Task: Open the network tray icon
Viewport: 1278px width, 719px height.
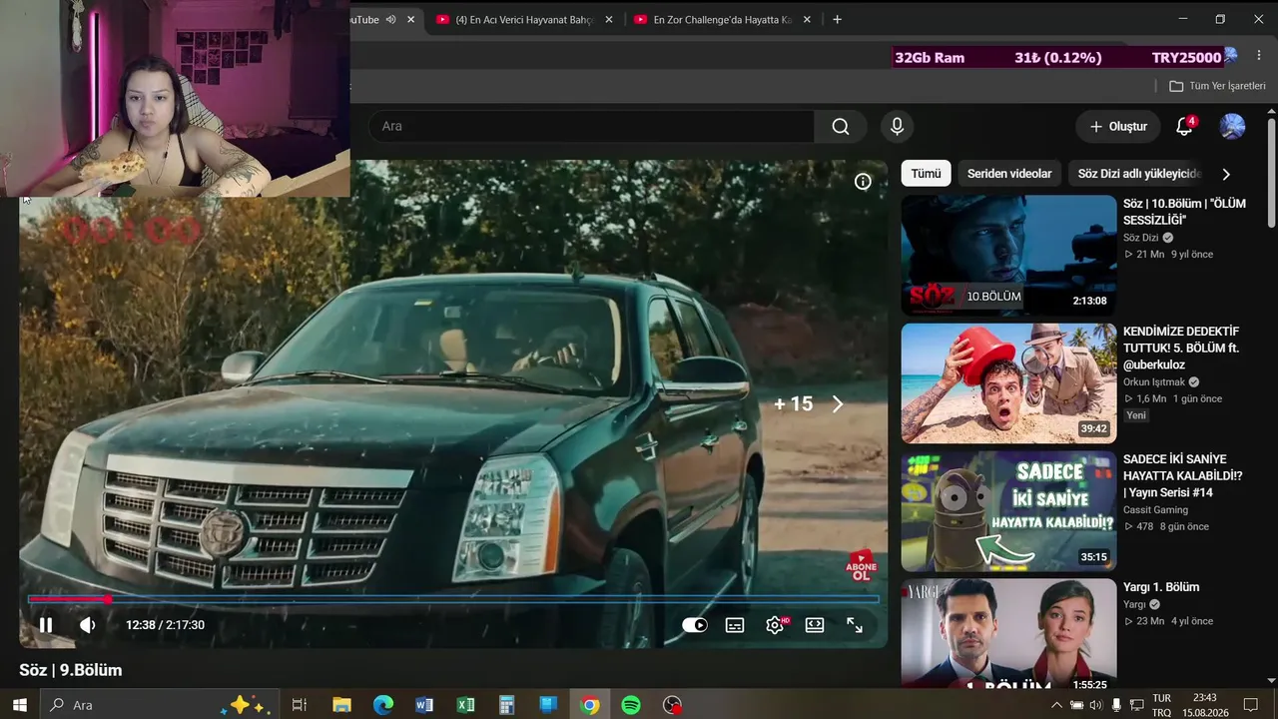Action: (1137, 705)
